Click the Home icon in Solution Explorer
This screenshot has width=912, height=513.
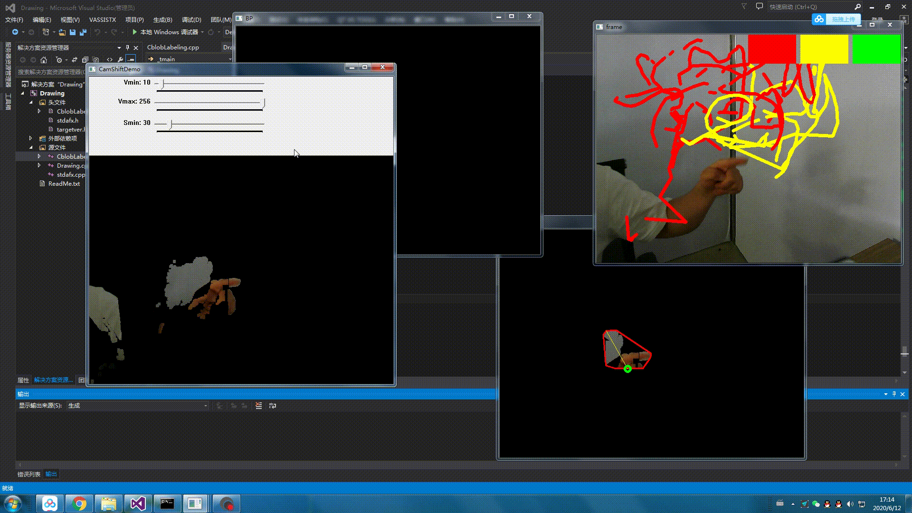(44, 60)
